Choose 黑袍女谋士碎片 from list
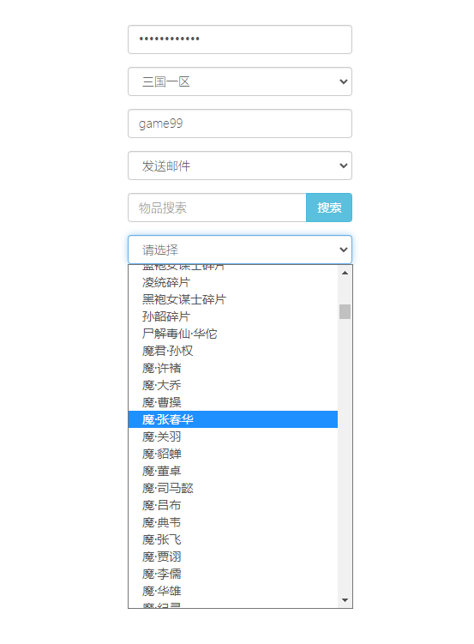The width and height of the screenshot is (474, 644). 232,299
